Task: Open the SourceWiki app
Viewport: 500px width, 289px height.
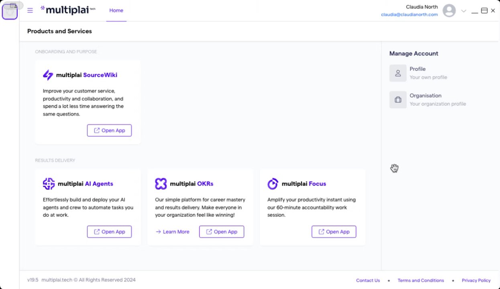Action: point(109,130)
